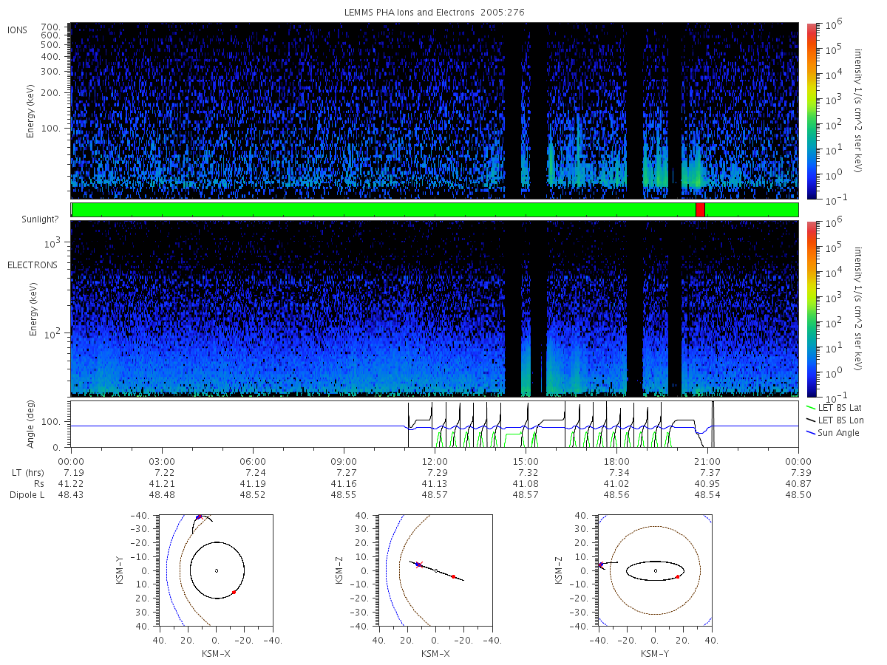Click the red segment in Sunlight bar

pyautogui.click(x=700, y=210)
